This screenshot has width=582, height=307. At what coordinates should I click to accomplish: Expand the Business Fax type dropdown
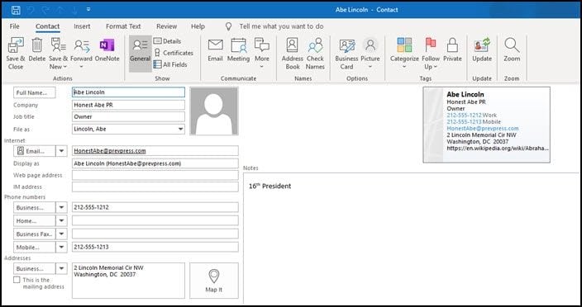pyautogui.click(x=62, y=234)
